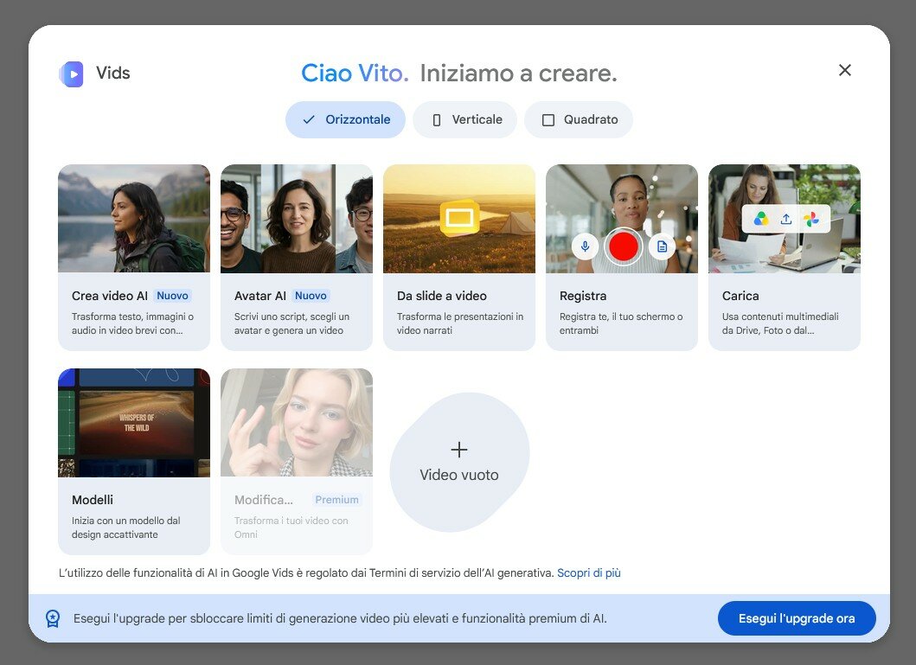
Task: Click the Esegui l'upgrade ora button
Action: (x=797, y=618)
